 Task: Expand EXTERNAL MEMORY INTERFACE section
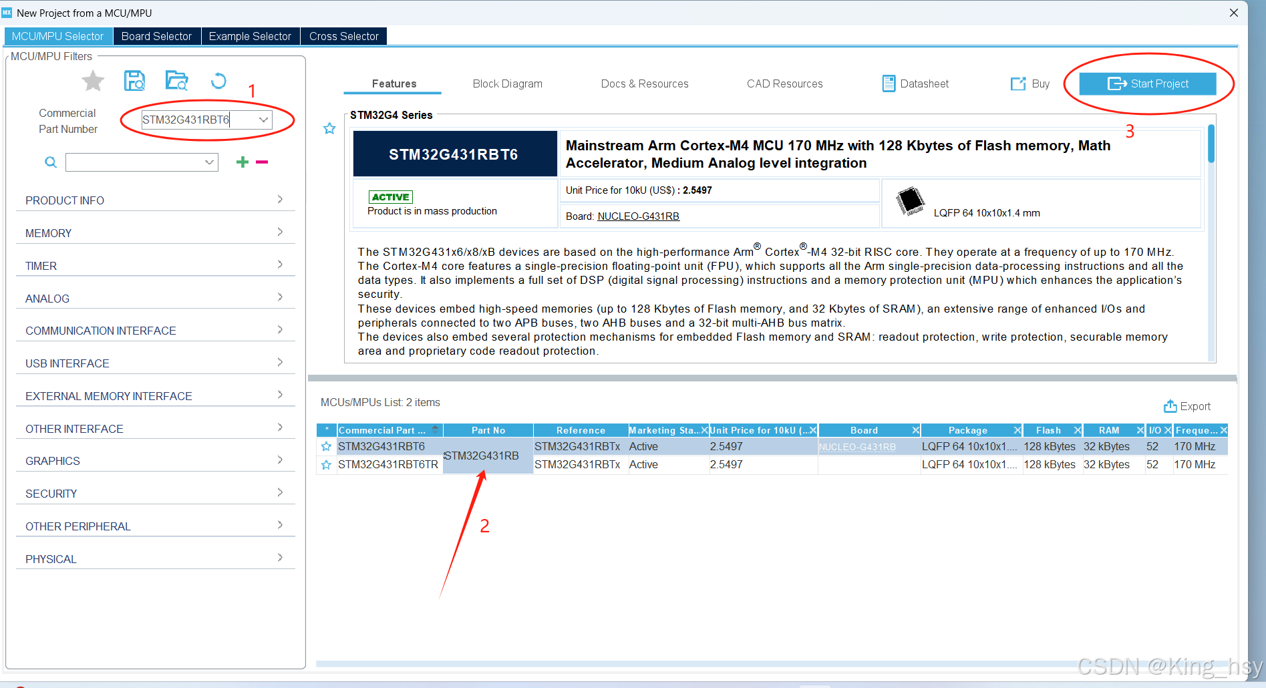coord(155,395)
